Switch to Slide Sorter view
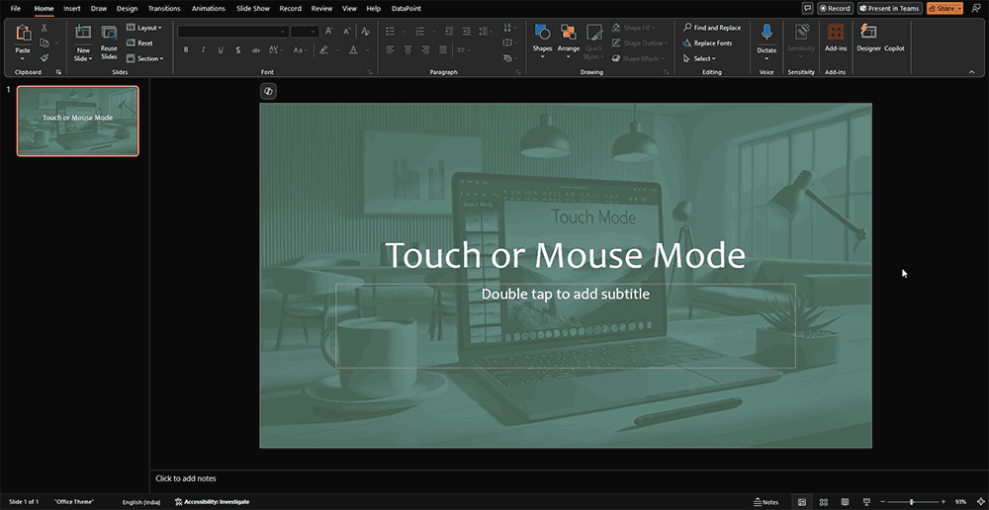The width and height of the screenshot is (989, 510). [x=824, y=502]
